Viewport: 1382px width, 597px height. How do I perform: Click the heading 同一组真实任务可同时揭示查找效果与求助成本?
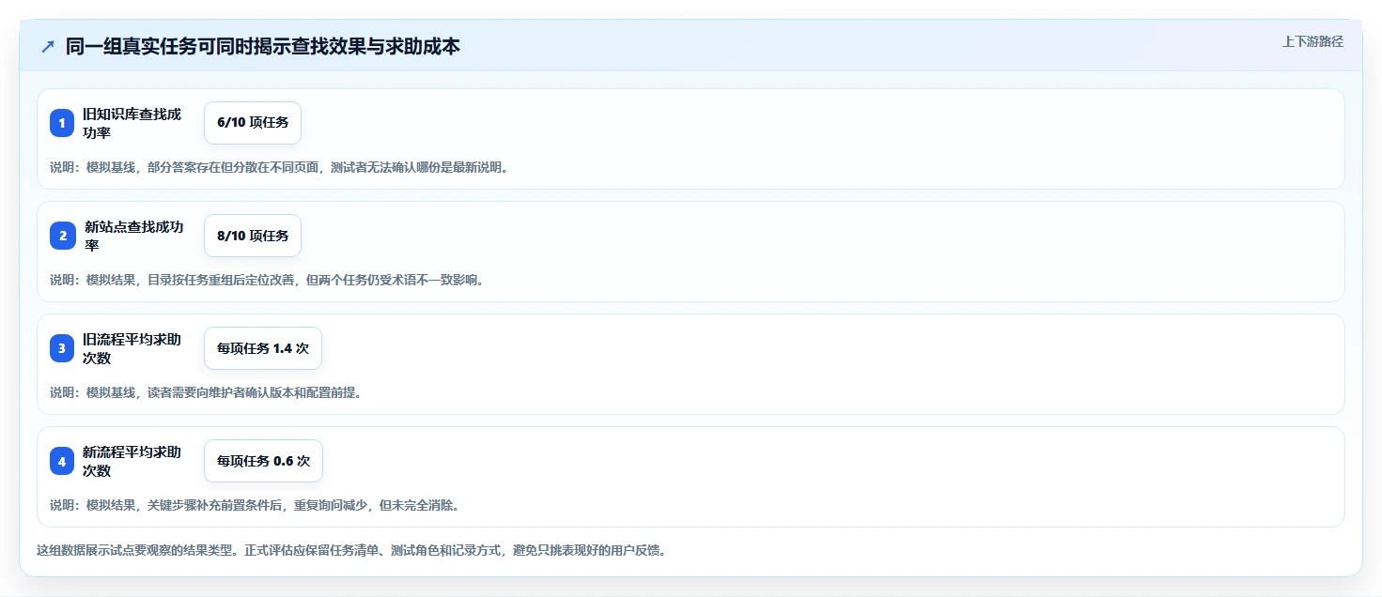pyautogui.click(x=262, y=46)
